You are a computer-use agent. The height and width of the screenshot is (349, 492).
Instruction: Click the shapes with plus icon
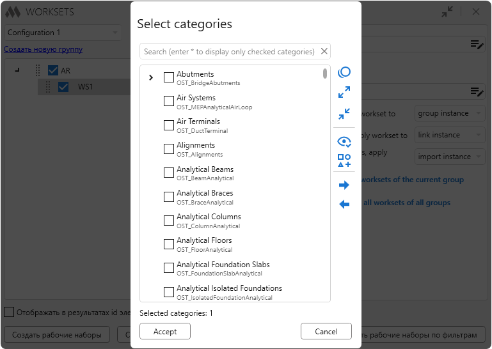[x=344, y=160]
